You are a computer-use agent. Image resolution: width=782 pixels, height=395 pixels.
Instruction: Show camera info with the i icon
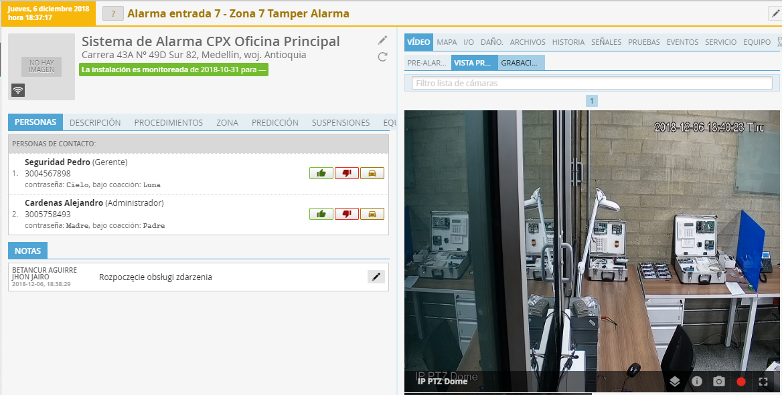(697, 382)
